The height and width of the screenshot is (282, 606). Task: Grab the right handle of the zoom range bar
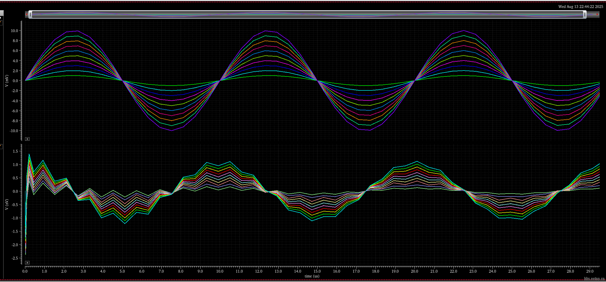click(585, 14)
